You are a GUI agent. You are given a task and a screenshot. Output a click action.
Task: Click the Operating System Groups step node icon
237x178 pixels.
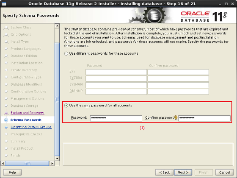pyautogui.click(x=6, y=127)
